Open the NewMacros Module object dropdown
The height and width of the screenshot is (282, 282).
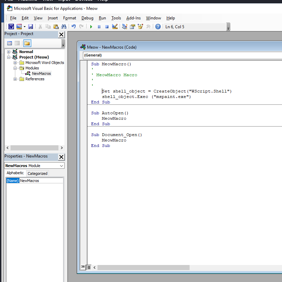coord(61,166)
